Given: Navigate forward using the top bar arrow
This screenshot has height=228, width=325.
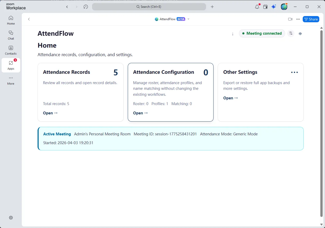Looking at the screenshot, I should click(x=76, y=7).
